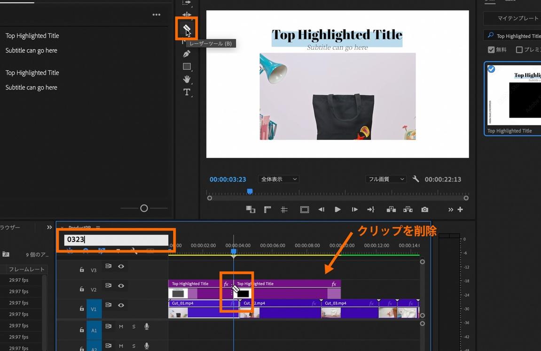The height and width of the screenshot is (351, 541).
Task: Open the 全体表示 zoom level dropdown
Action: click(x=278, y=179)
